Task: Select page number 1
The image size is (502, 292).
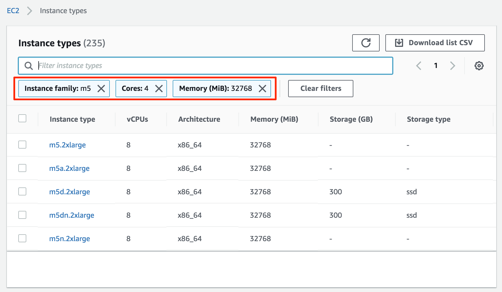Action: pos(436,66)
